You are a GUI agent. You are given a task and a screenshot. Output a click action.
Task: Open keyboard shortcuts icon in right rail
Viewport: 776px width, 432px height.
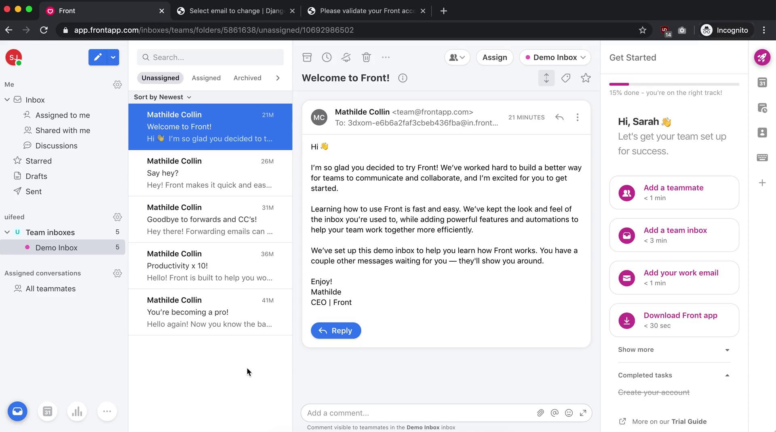pyautogui.click(x=762, y=157)
